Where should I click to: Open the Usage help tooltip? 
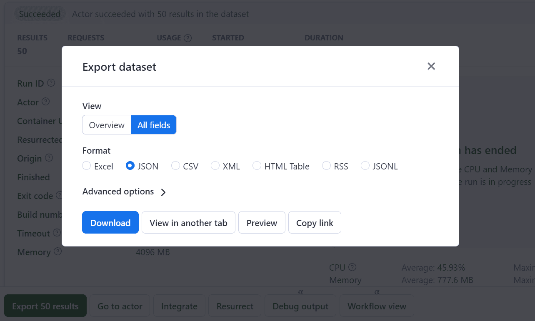[x=188, y=37]
